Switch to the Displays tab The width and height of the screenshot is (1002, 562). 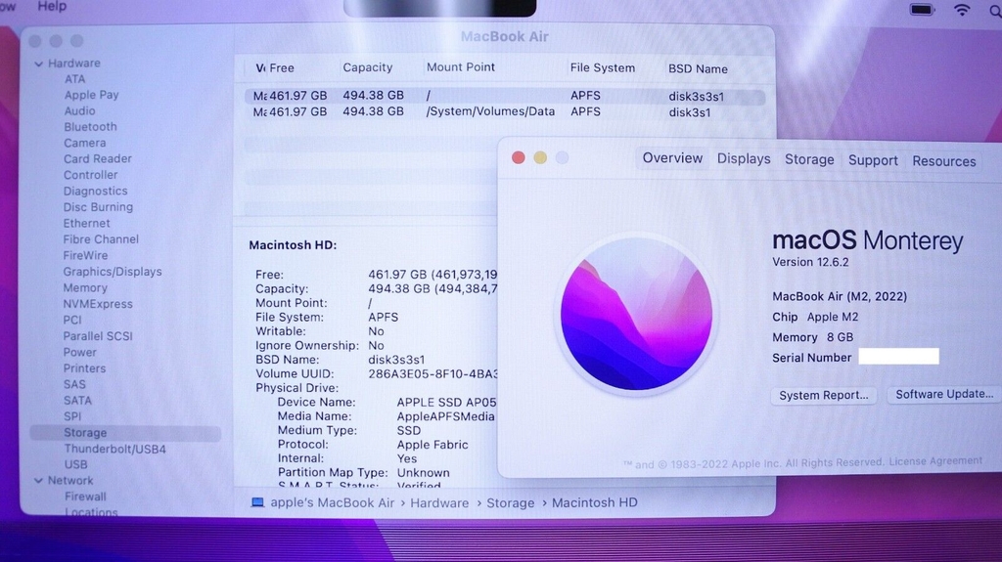[744, 159]
